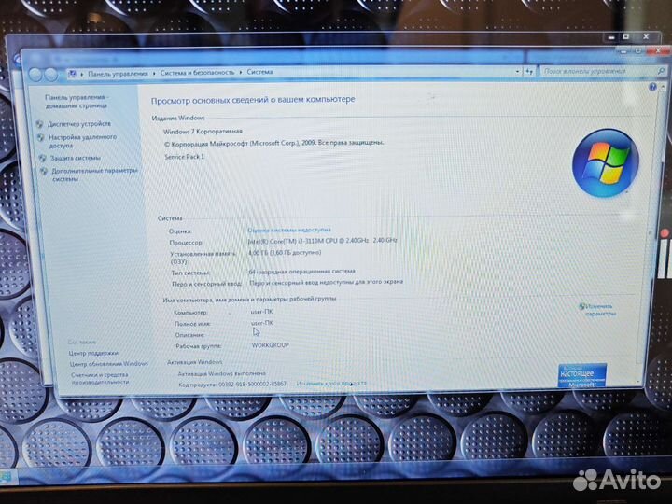Open Центр обновления Windows link
The width and height of the screenshot is (672, 504).
pos(108,363)
